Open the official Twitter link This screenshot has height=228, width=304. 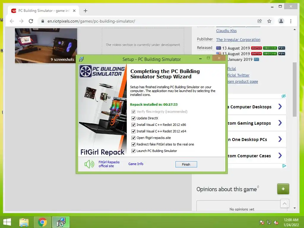(x=238, y=75)
